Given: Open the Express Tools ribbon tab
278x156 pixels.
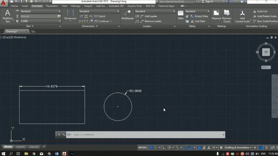Looking at the screenshot, I should click(x=135, y=6).
